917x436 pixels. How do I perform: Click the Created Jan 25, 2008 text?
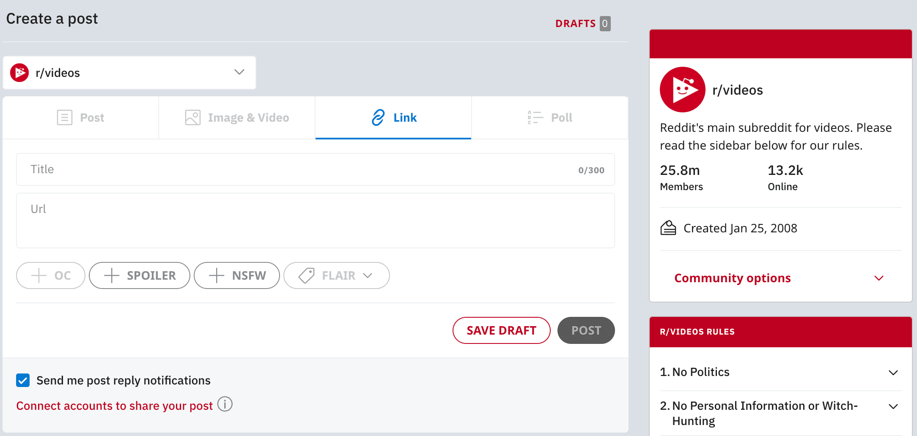(x=740, y=228)
